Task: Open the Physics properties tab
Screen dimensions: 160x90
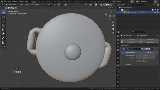Action: [118, 72]
